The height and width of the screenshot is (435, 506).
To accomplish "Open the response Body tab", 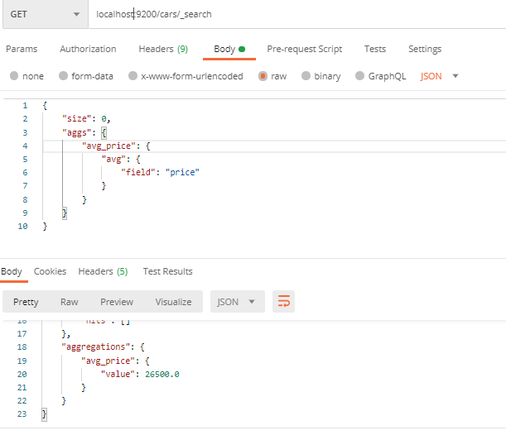I will 12,271.
